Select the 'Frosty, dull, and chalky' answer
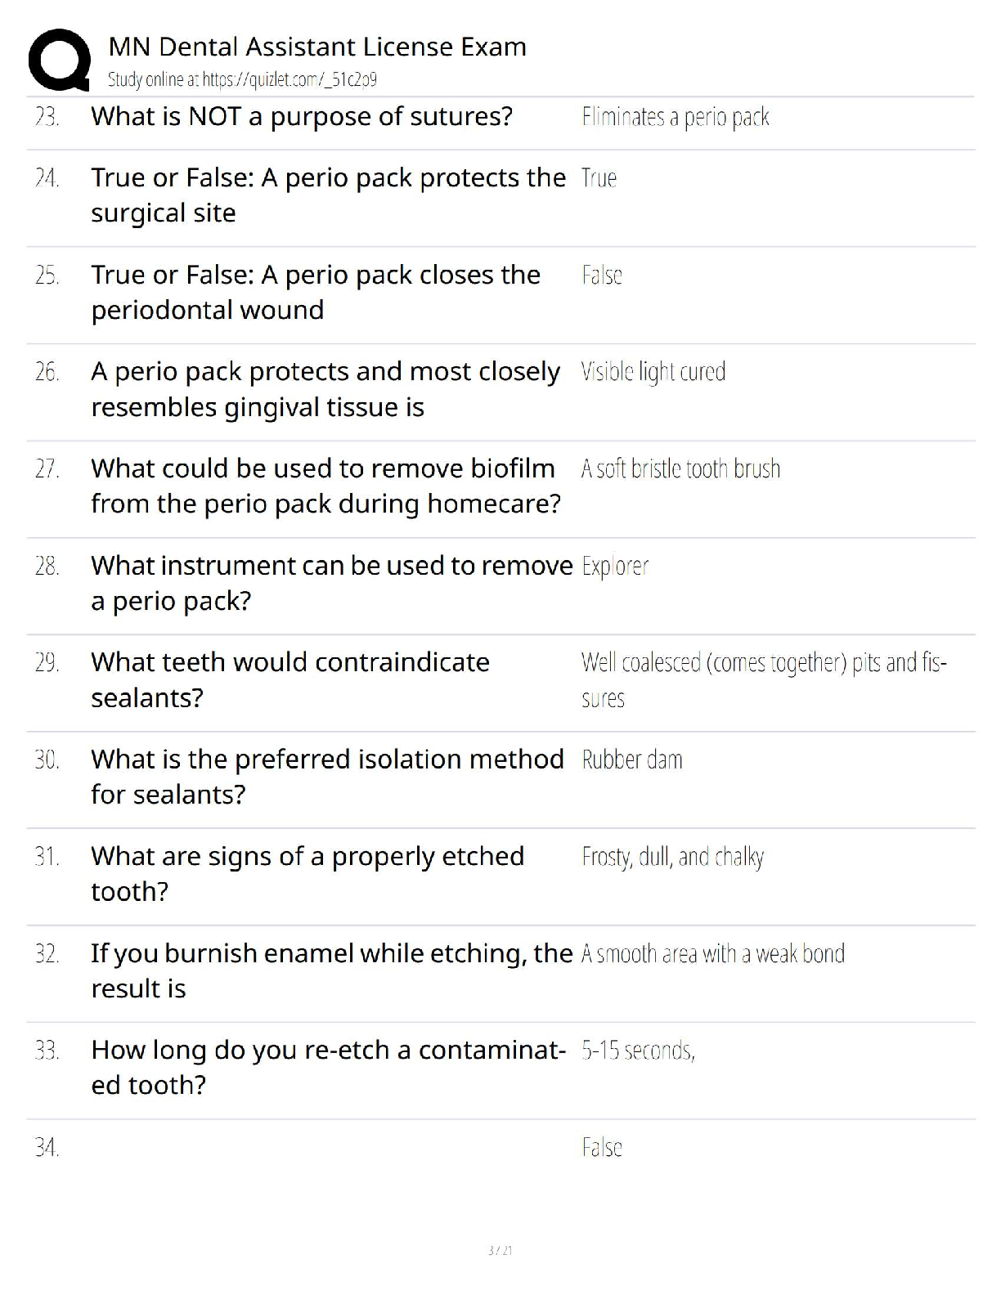Screen dimensions: 1001x1295 [672, 857]
